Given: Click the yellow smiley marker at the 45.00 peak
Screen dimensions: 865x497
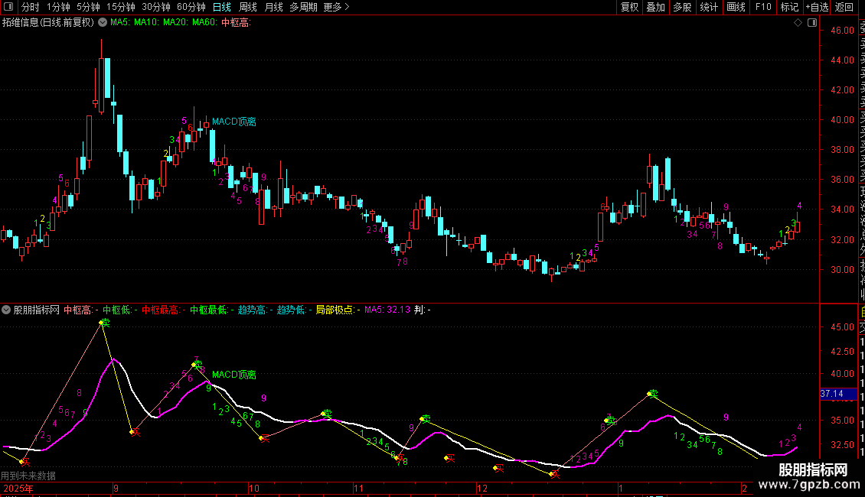Looking at the screenshot, I should [x=103, y=323].
